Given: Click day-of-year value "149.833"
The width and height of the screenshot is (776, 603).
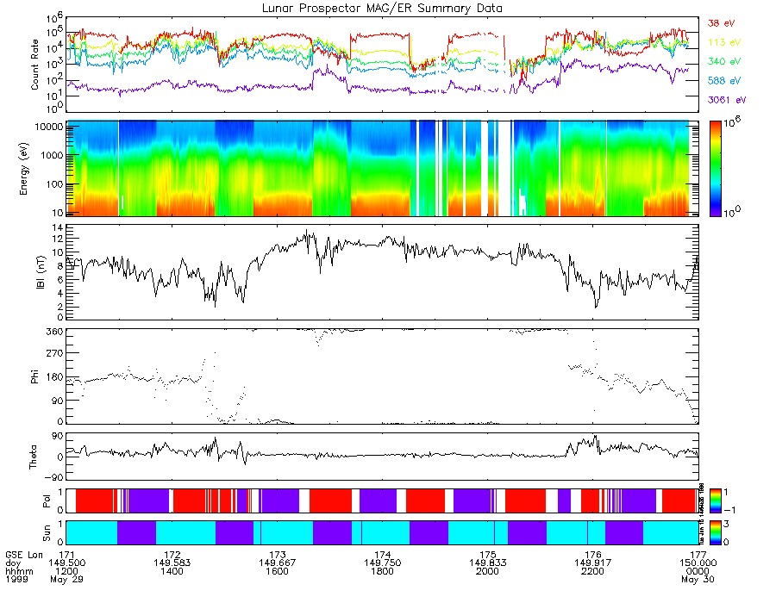Looking at the screenshot, I should (487, 563).
